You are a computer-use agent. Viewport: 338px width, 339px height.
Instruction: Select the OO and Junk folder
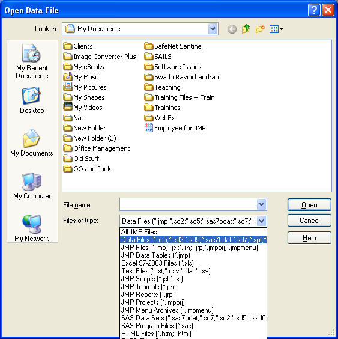[87, 169]
